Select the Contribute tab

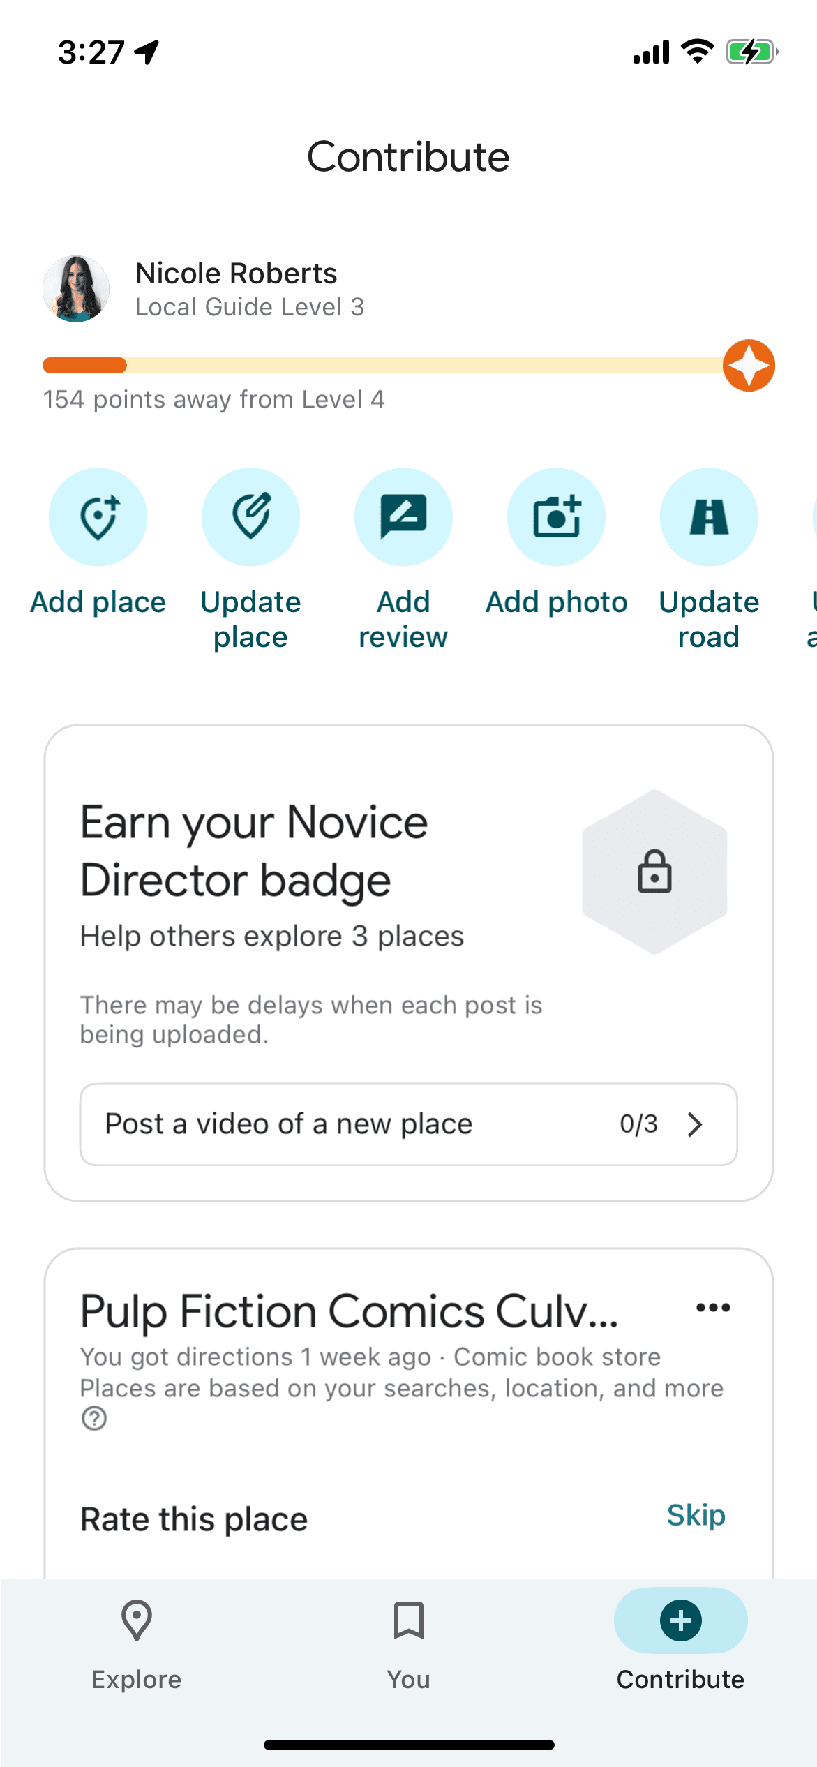coord(680,1644)
